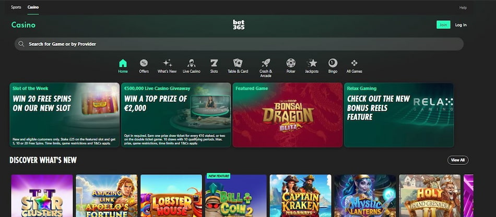The height and width of the screenshot is (217, 496).
Task: Open Amazing Link Apollo's Fortune tile
Action: (x=107, y=196)
